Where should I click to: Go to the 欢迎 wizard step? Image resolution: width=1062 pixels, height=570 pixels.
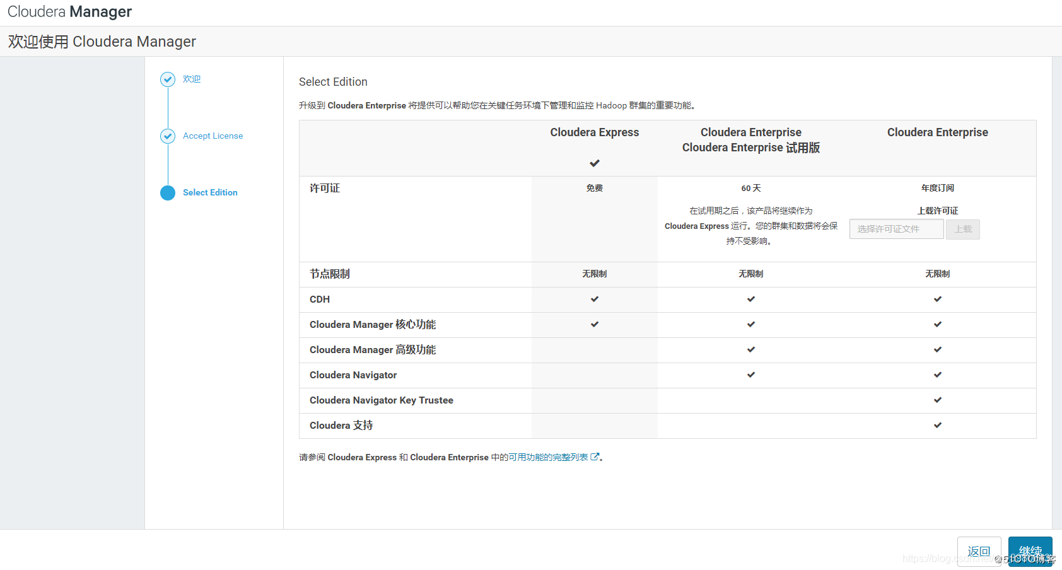[x=192, y=79]
